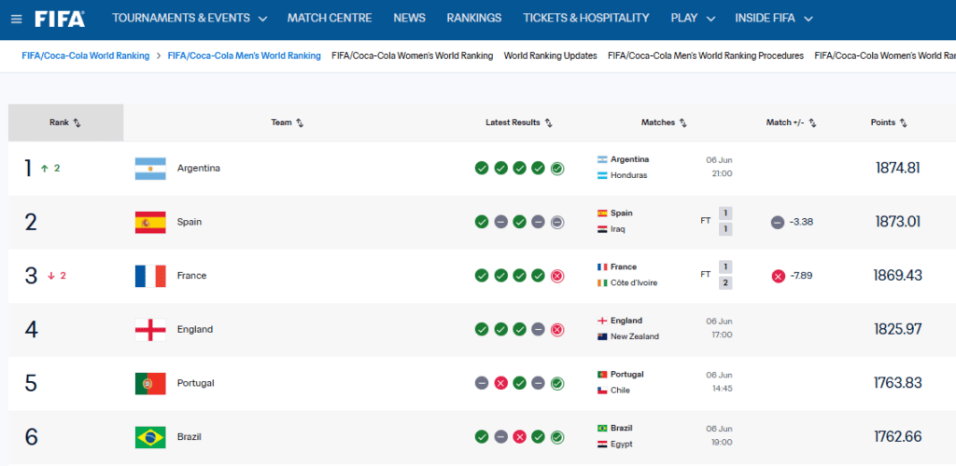The image size is (956, 466).
Task: Sort the table by Rank column
Action: (65, 122)
